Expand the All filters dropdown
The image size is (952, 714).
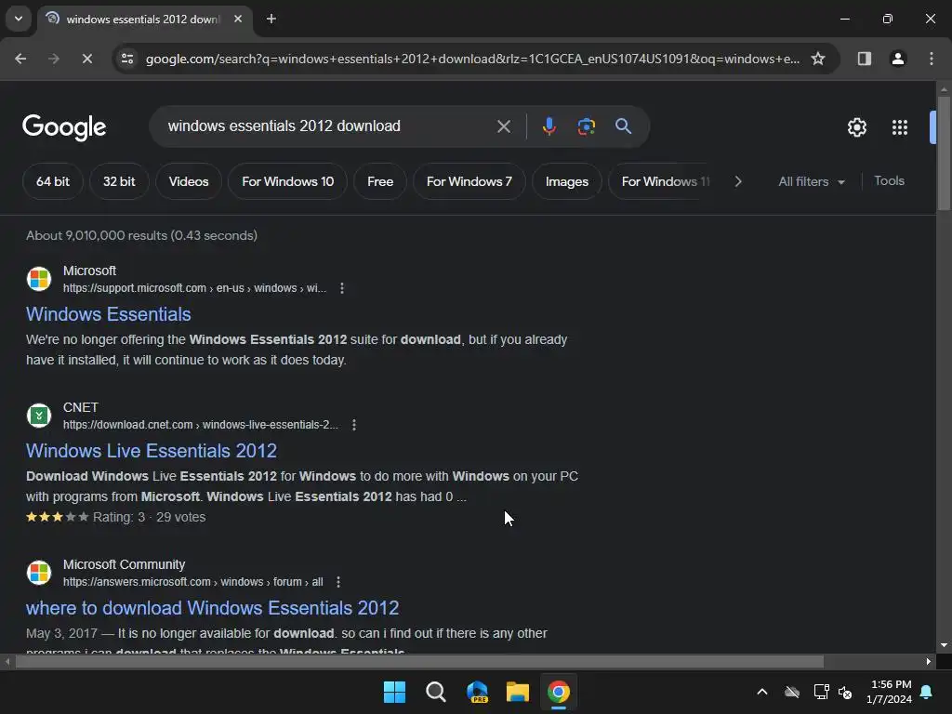pos(811,181)
